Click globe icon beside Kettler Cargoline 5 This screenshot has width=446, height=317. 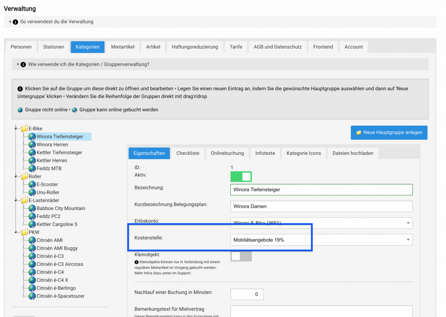[32, 224]
